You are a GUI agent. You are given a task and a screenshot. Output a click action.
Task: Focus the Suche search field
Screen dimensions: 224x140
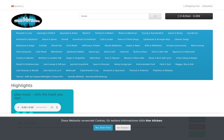click(x=114, y=16)
